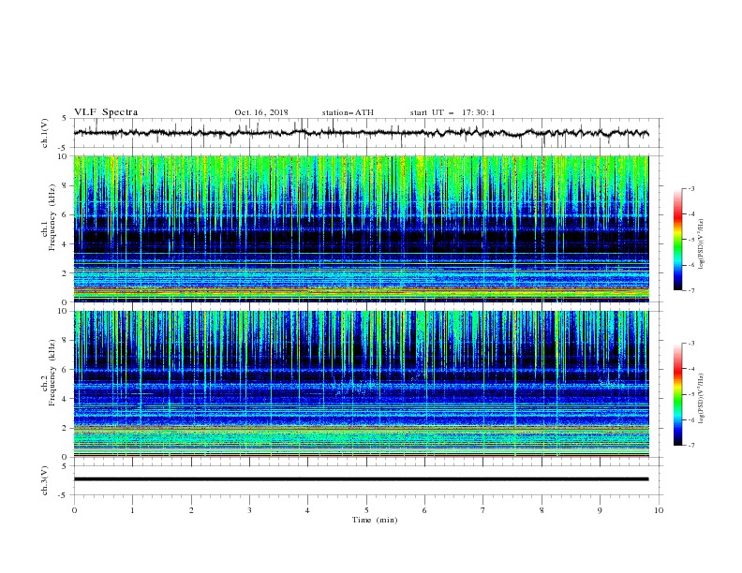Click time axis tick label "3"

(249, 510)
